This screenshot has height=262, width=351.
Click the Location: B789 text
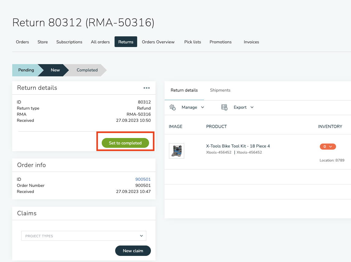click(332, 160)
